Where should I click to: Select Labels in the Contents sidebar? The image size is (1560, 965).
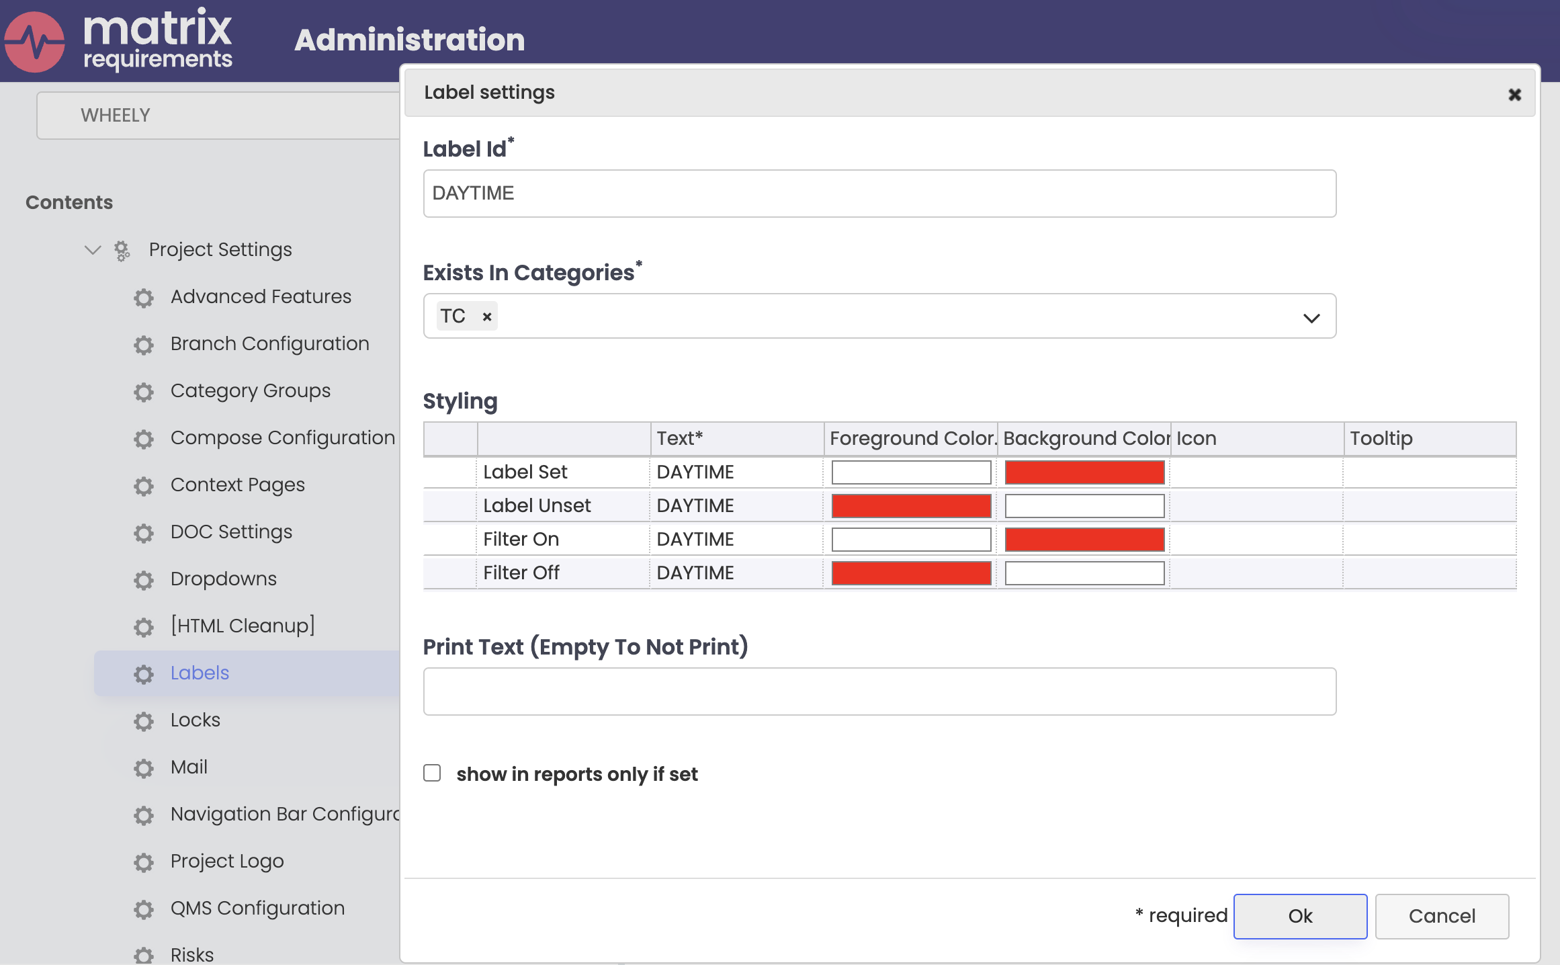coord(198,672)
